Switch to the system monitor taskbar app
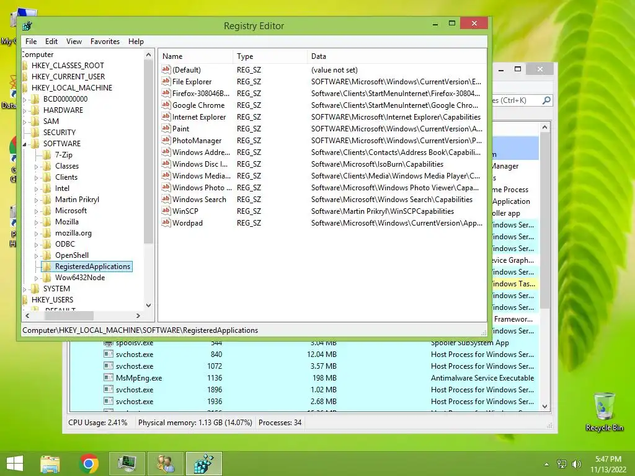 [x=127, y=464]
